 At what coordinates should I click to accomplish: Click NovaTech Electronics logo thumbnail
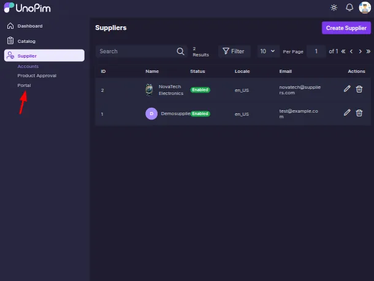pyautogui.click(x=150, y=90)
